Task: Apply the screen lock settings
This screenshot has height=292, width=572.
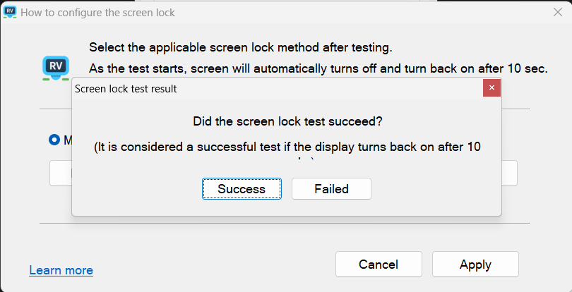Action: [475, 264]
